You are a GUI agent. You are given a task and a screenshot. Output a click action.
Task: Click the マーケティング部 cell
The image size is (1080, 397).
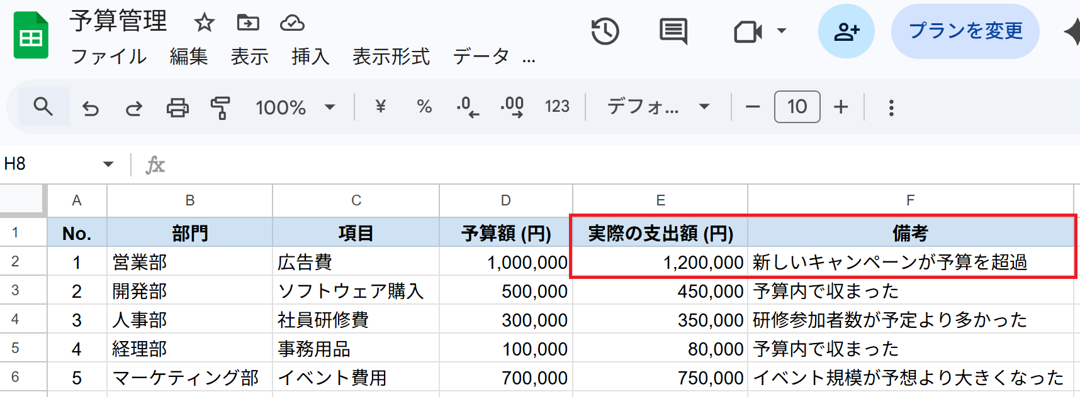[190, 378]
